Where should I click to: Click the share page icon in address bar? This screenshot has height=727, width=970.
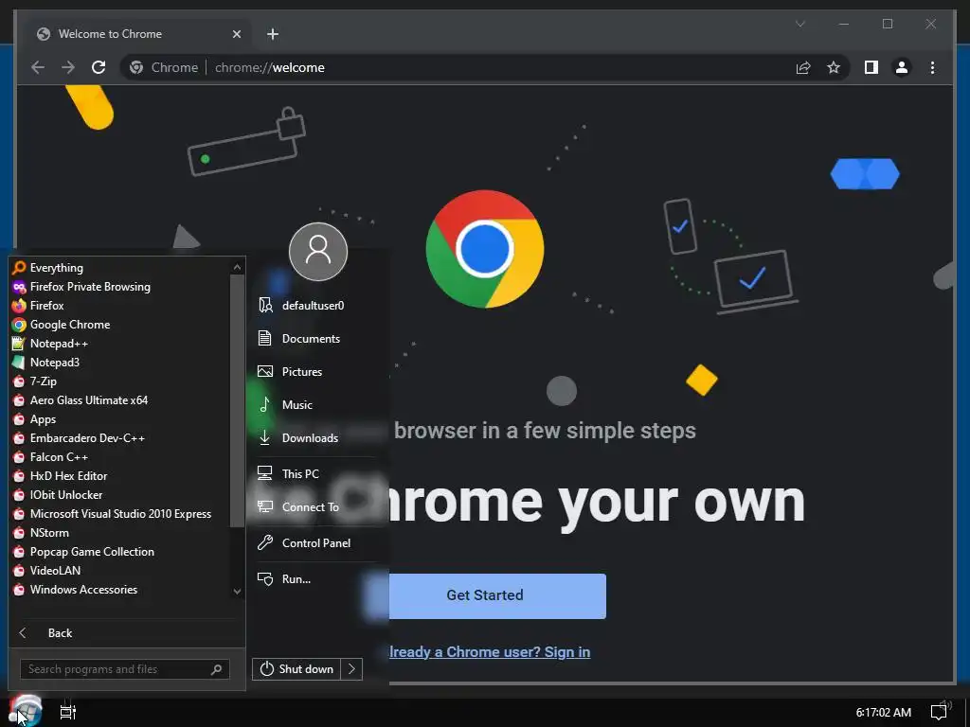803,67
